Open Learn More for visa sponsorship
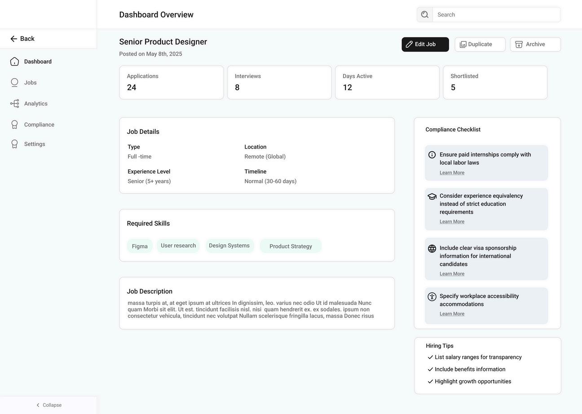 pos(452,274)
